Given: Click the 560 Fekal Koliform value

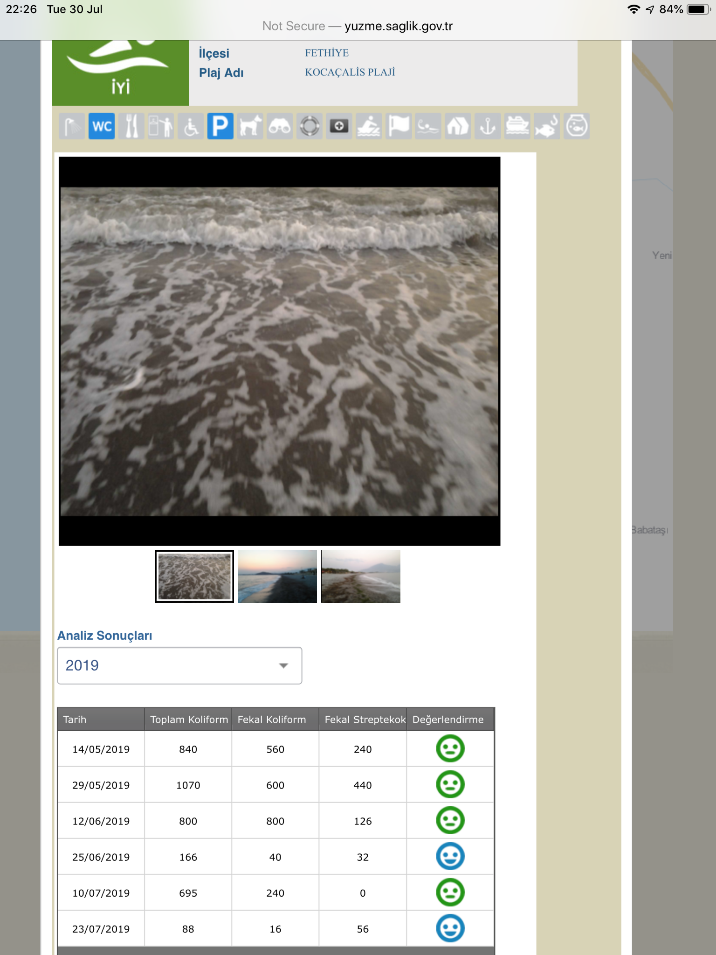Looking at the screenshot, I should (x=275, y=749).
